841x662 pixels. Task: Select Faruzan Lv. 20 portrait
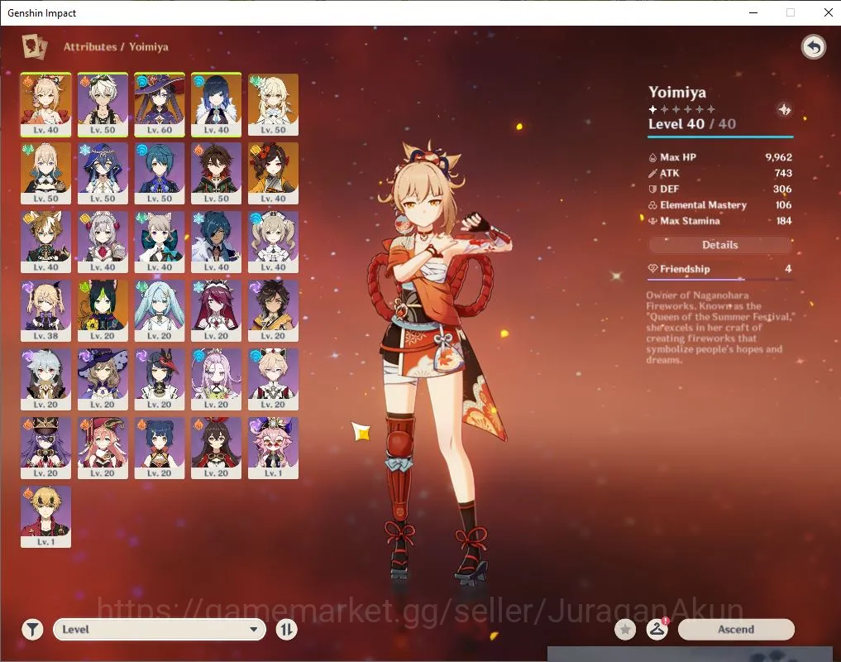(x=160, y=311)
